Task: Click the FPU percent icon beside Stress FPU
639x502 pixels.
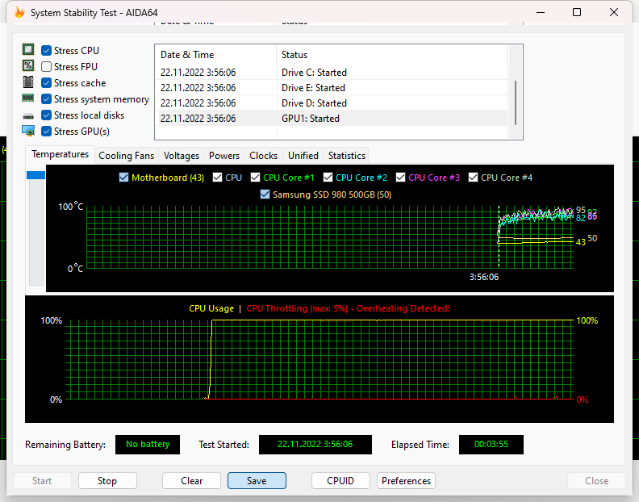Action: [x=28, y=65]
